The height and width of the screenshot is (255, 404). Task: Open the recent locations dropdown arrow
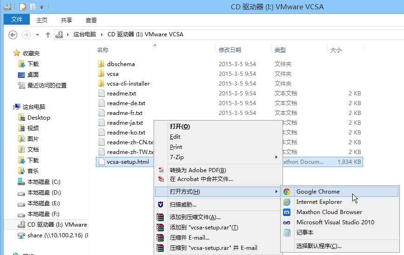pos(37,34)
